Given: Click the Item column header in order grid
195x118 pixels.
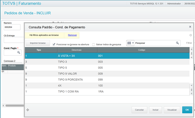Looking at the screenshot, I should (5, 67).
